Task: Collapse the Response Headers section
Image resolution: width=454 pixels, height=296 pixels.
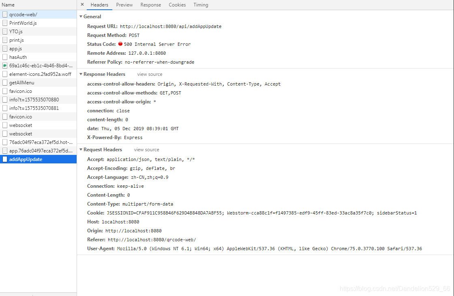Action: 81,74
